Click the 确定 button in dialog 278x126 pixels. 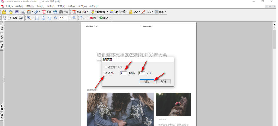pyautogui.click(x=147, y=81)
